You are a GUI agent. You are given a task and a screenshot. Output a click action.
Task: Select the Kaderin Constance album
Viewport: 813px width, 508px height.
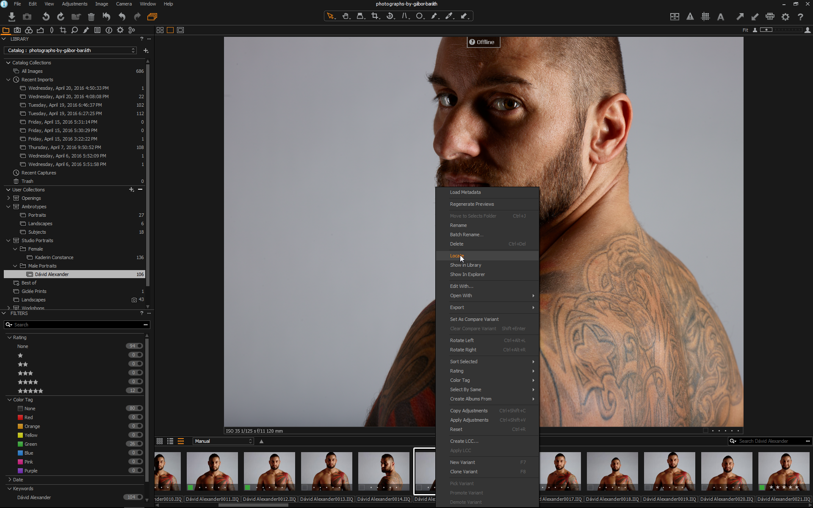click(54, 257)
